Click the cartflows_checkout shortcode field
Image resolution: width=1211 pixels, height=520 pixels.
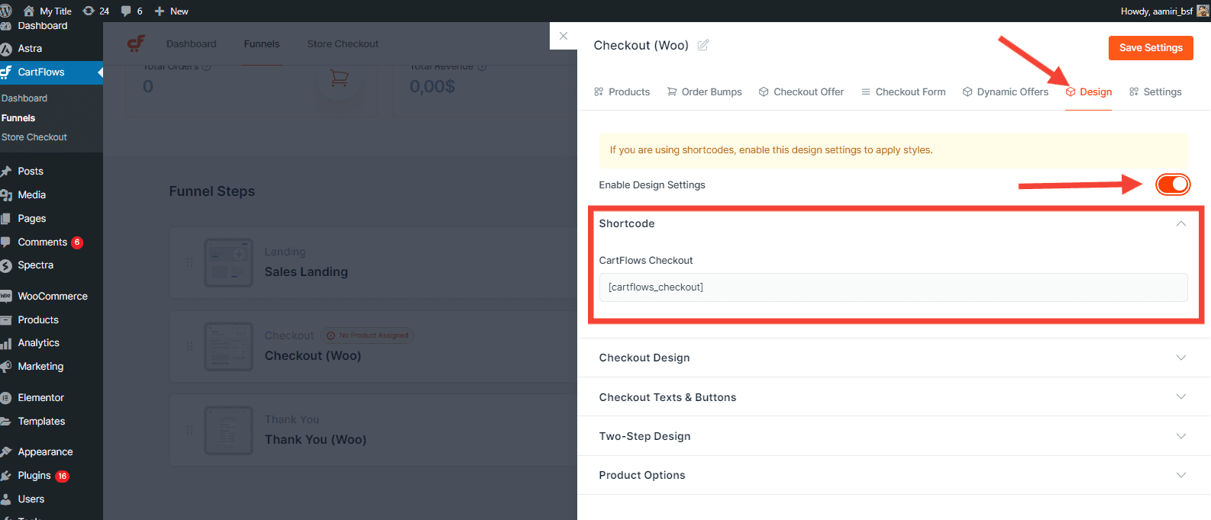pyautogui.click(x=893, y=287)
